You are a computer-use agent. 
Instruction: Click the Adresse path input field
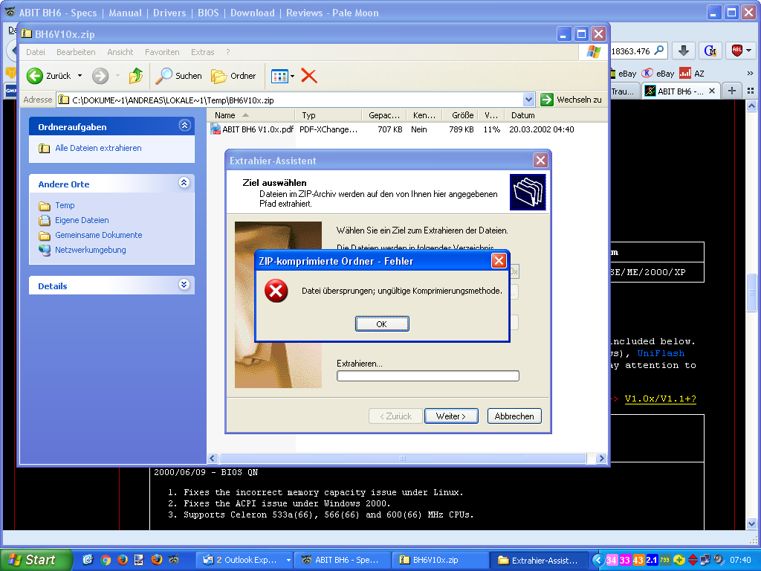point(291,100)
